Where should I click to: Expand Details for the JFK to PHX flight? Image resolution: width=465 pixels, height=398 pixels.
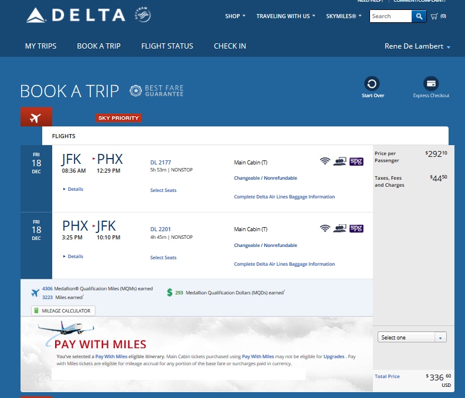pyautogui.click(x=73, y=189)
